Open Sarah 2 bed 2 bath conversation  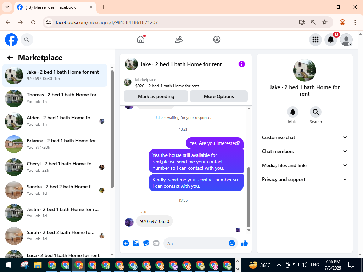coord(55,236)
